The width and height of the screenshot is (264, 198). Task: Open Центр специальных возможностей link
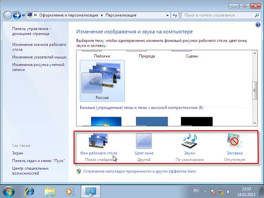[30, 171]
